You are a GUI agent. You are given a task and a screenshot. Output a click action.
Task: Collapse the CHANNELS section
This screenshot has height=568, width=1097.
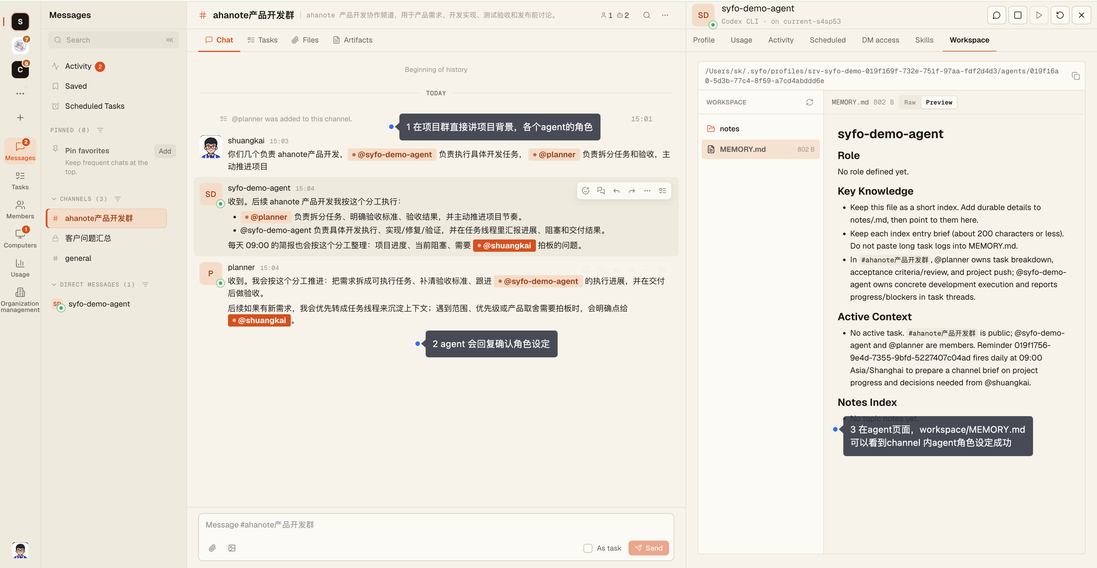(x=54, y=199)
